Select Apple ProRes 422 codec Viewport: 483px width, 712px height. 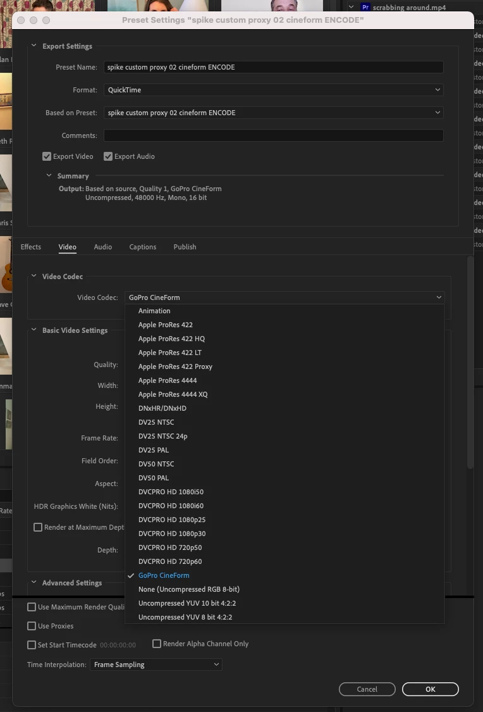[x=285, y=325]
